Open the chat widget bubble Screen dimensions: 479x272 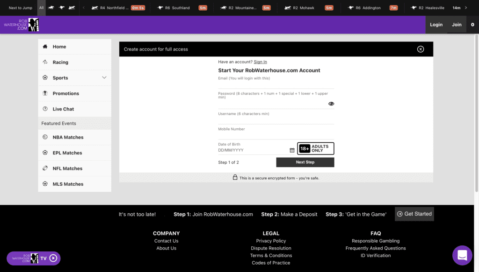[x=462, y=255]
